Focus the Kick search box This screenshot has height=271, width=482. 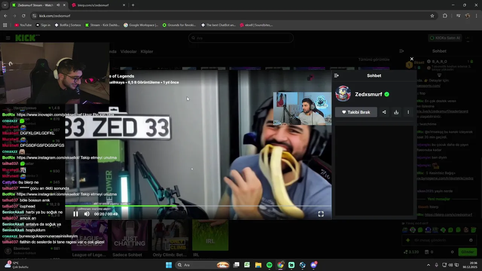pyautogui.click(x=241, y=38)
